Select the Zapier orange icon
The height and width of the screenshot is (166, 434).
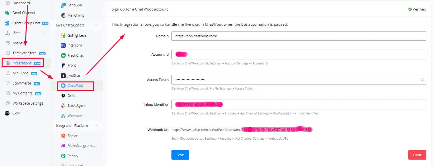(63, 136)
